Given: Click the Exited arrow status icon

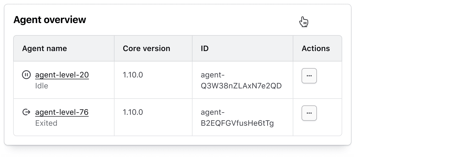Looking at the screenshot, I should click(26, 112).
